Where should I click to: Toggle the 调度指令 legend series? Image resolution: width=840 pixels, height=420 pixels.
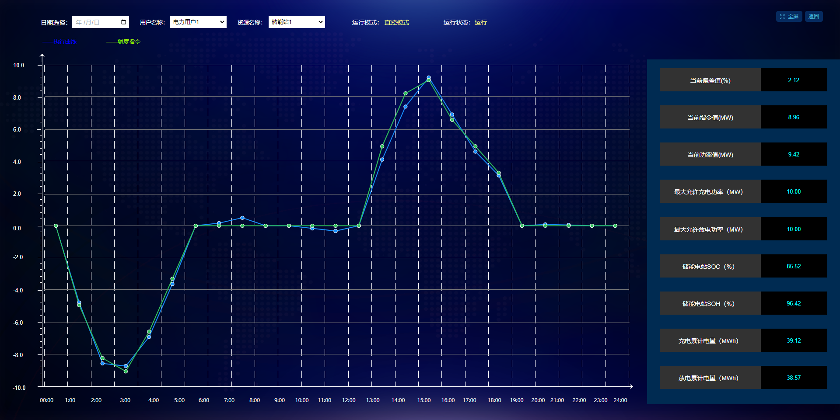tap(123, 42)
